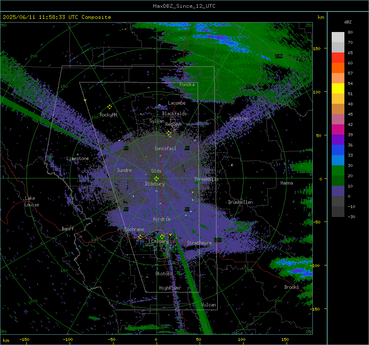Image resolution: width=369 pixels, height=345 pixels.
Task: Click the Hanna town label
Action: (x=287, y=183)
